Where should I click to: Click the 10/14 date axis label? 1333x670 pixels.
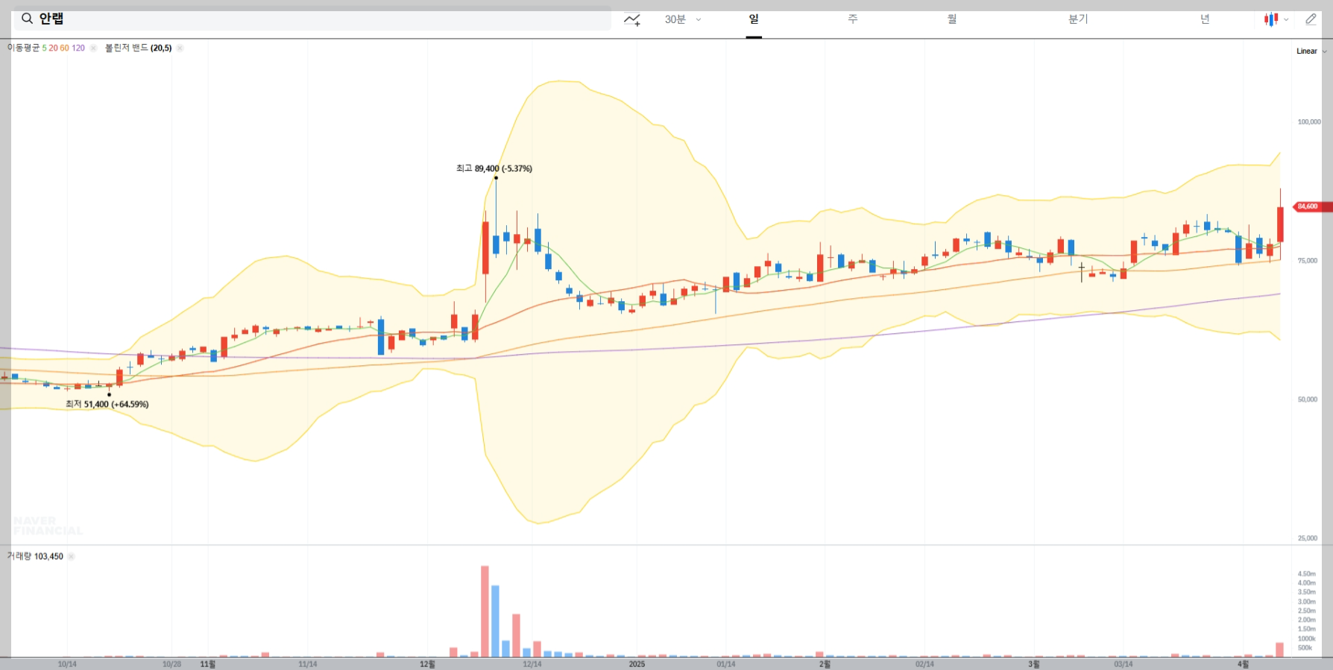[67, 664]
